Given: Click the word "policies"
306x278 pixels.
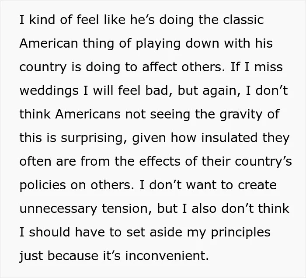Looking at the screenshot, I should tap(43, 185).
